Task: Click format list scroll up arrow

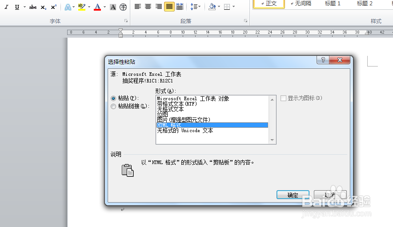Action: click(x=272, y=99)
